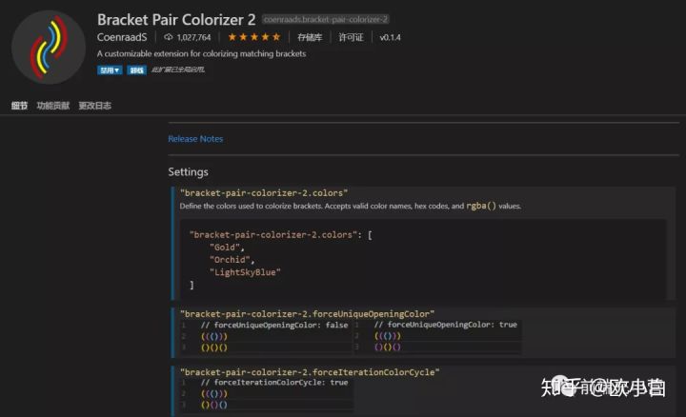Click the forceIterationColorCycle setting heading

(310, 372)
